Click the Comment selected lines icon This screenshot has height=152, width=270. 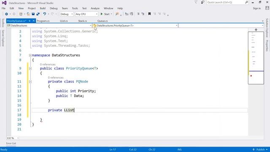pyautogui.click(x=138, y=14)
